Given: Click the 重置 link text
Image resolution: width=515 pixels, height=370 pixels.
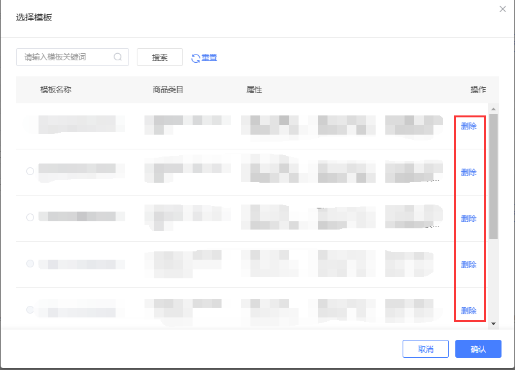Looking at the screenshot, I should [x=209, y=58].
